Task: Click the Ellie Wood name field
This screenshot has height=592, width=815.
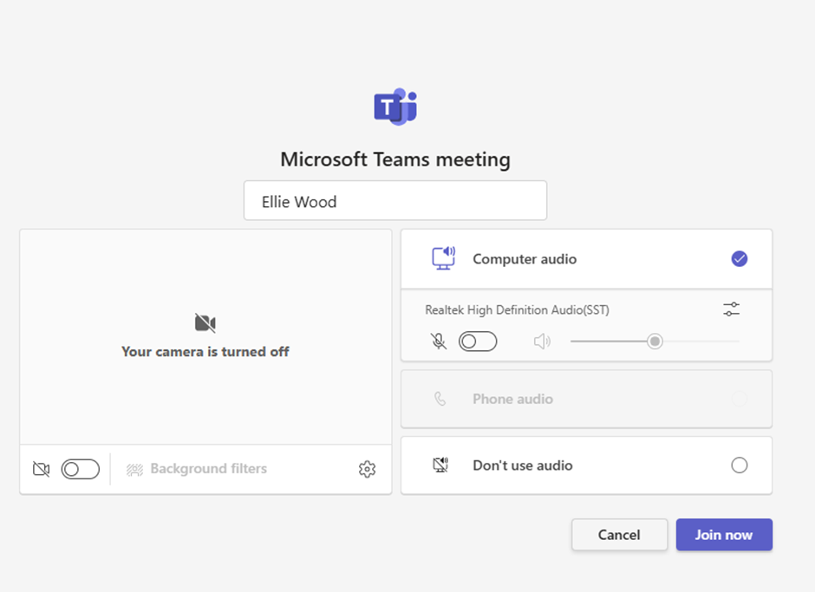Action: click(395, 200)
